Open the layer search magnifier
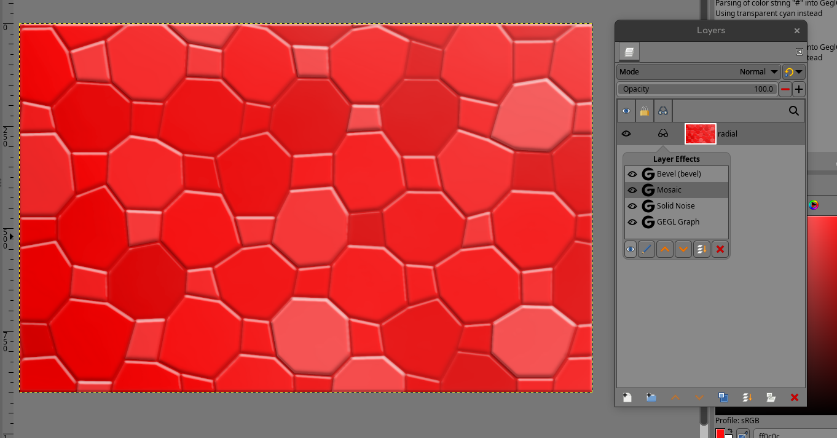Viewport: 837px width, 438px height. 794,111
